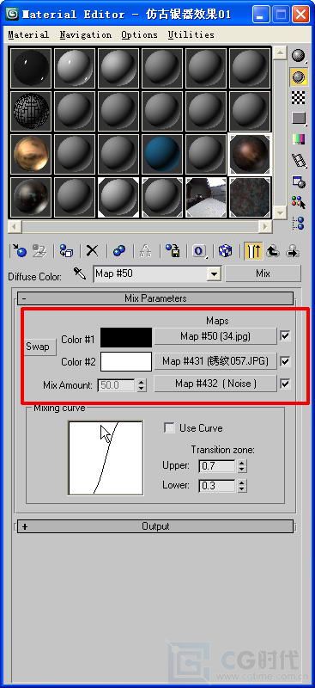Click Assign Material to Selection icon
This screenshot has height=688, width=315.
click(66, 251)
